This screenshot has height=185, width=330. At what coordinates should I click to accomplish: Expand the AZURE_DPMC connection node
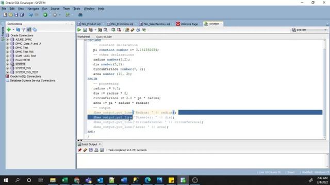8,40
